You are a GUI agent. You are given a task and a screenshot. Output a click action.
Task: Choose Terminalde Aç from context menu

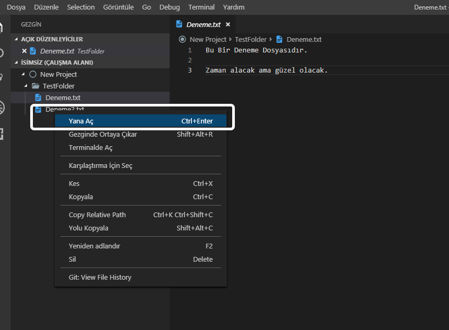pyautogui.click(x=140, y=147)
